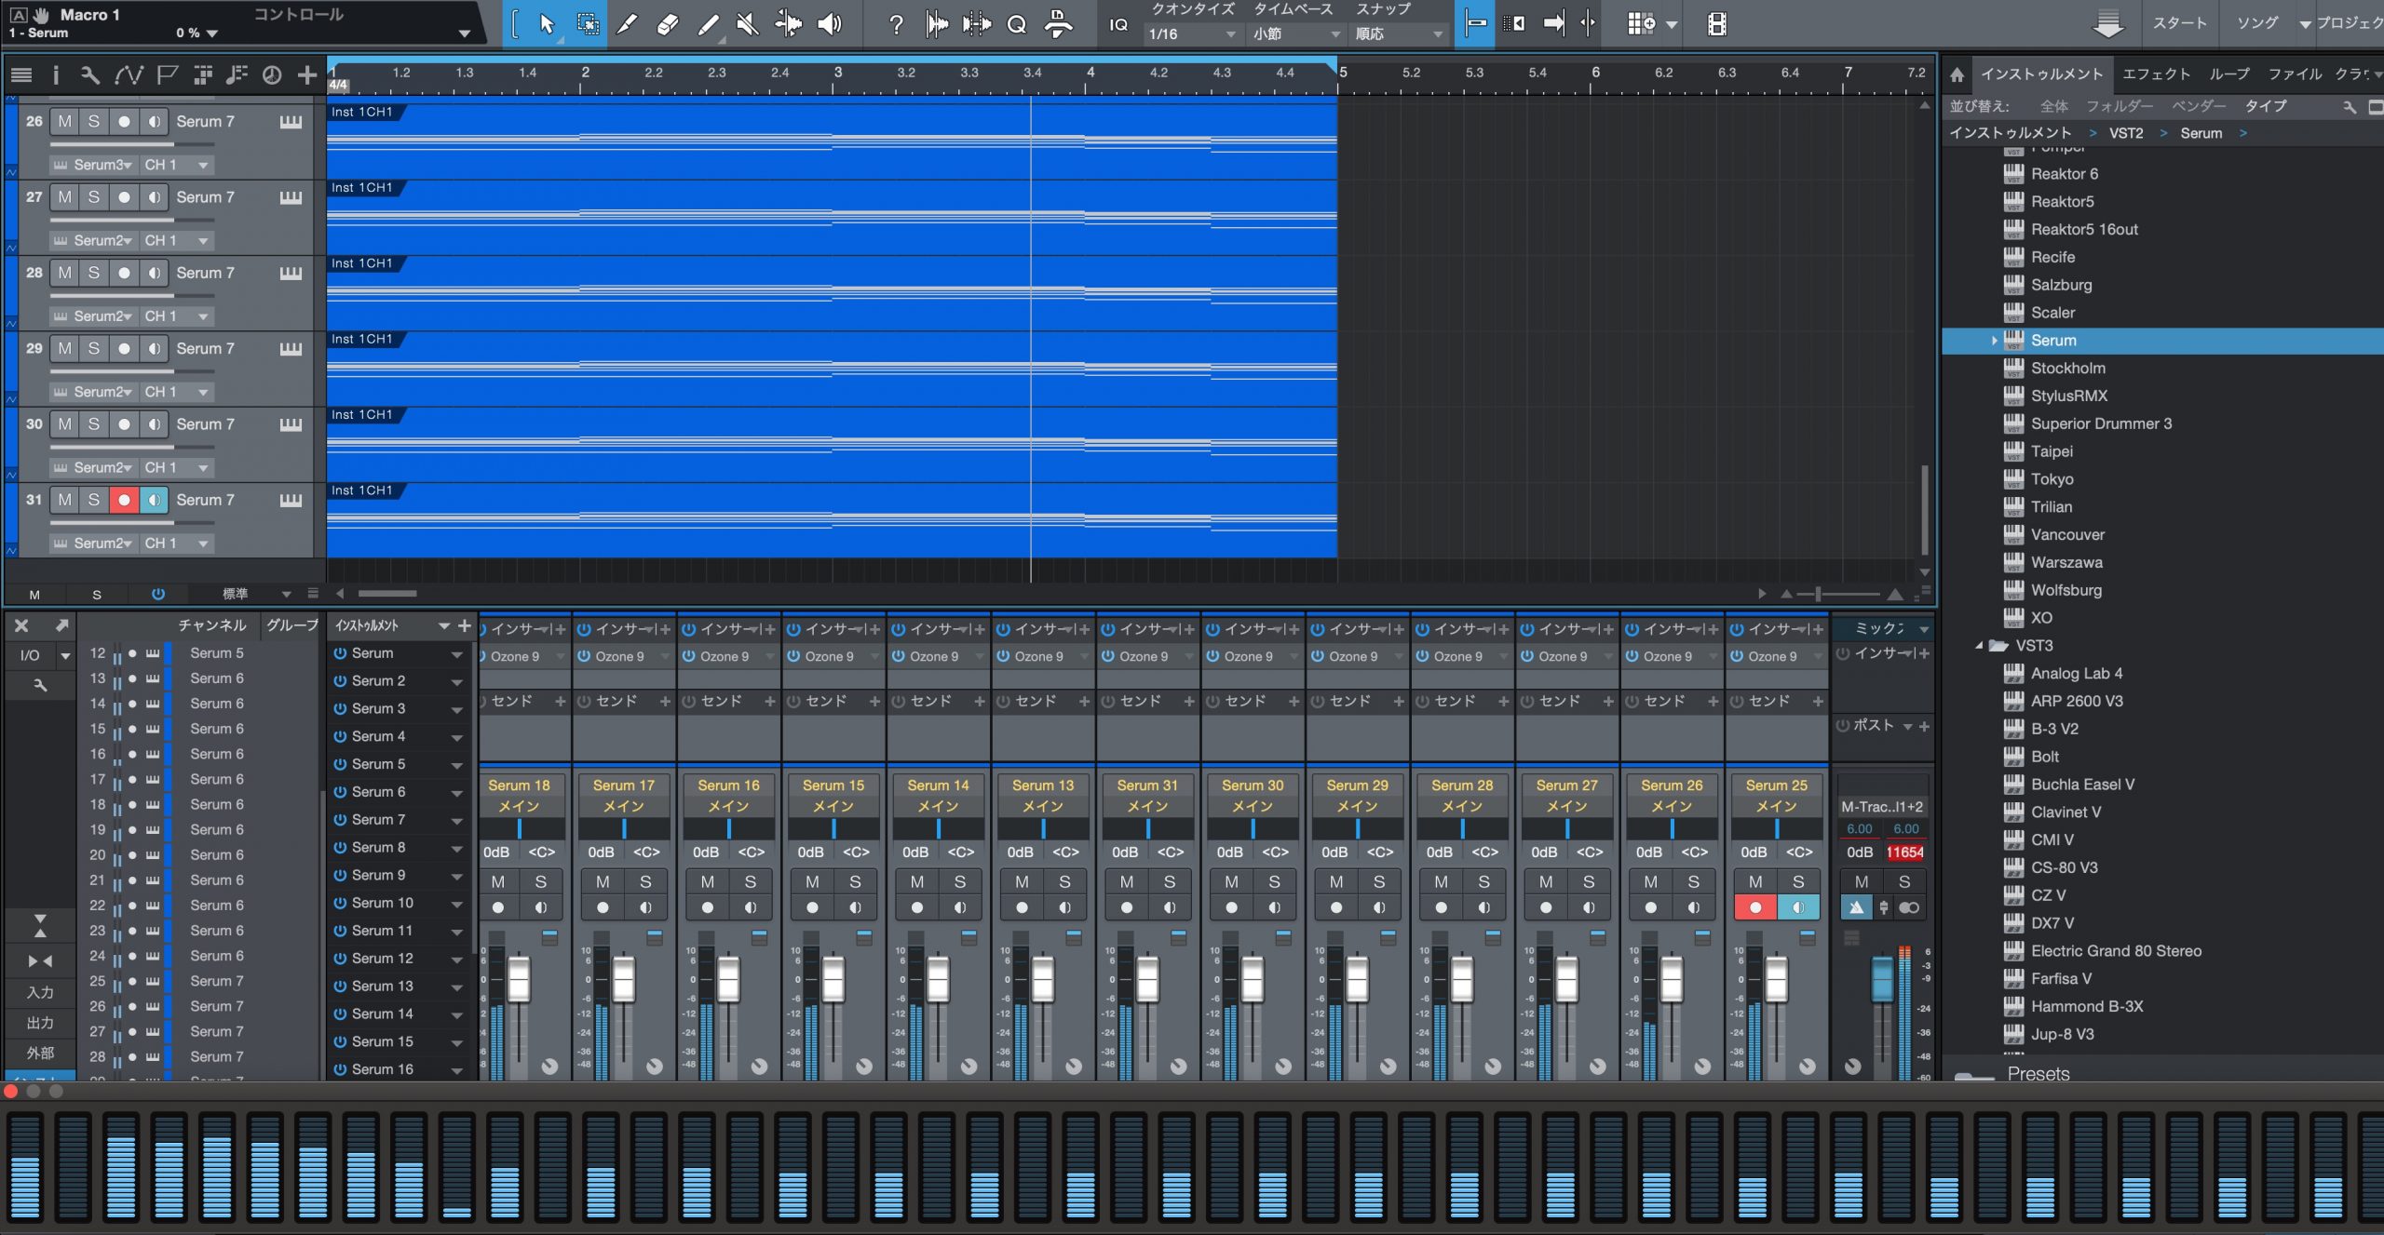Image resolution: width=2384 pixels, height=1235 pixels.
Task: Collapse the VST3 folder in browser
Action: click(1978, 646)
